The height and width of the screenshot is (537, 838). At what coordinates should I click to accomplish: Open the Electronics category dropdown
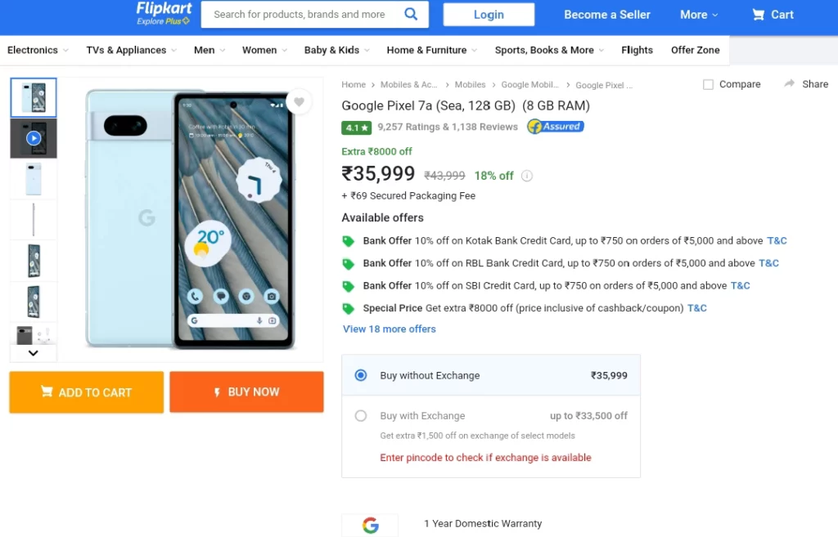[36, 50]
